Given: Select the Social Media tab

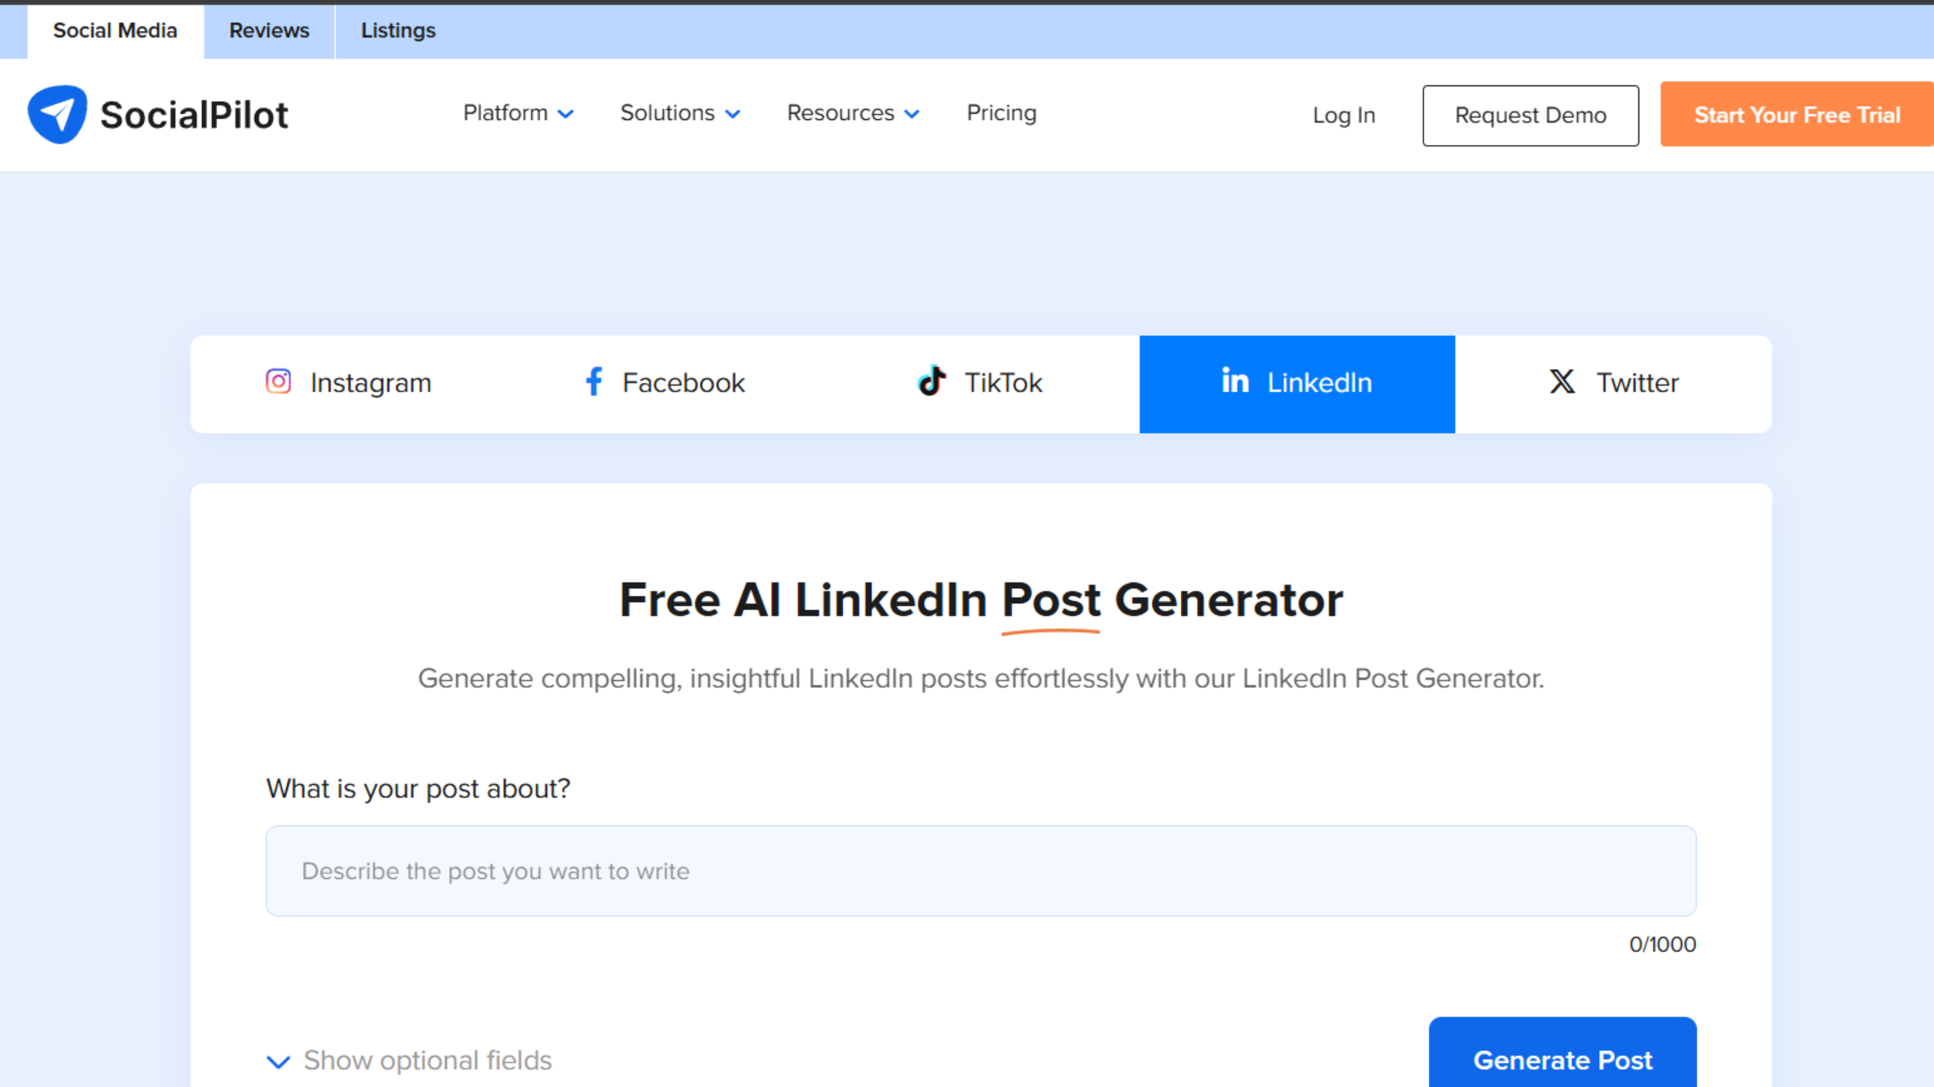Looking at the screenshot, I should point(115,31).
